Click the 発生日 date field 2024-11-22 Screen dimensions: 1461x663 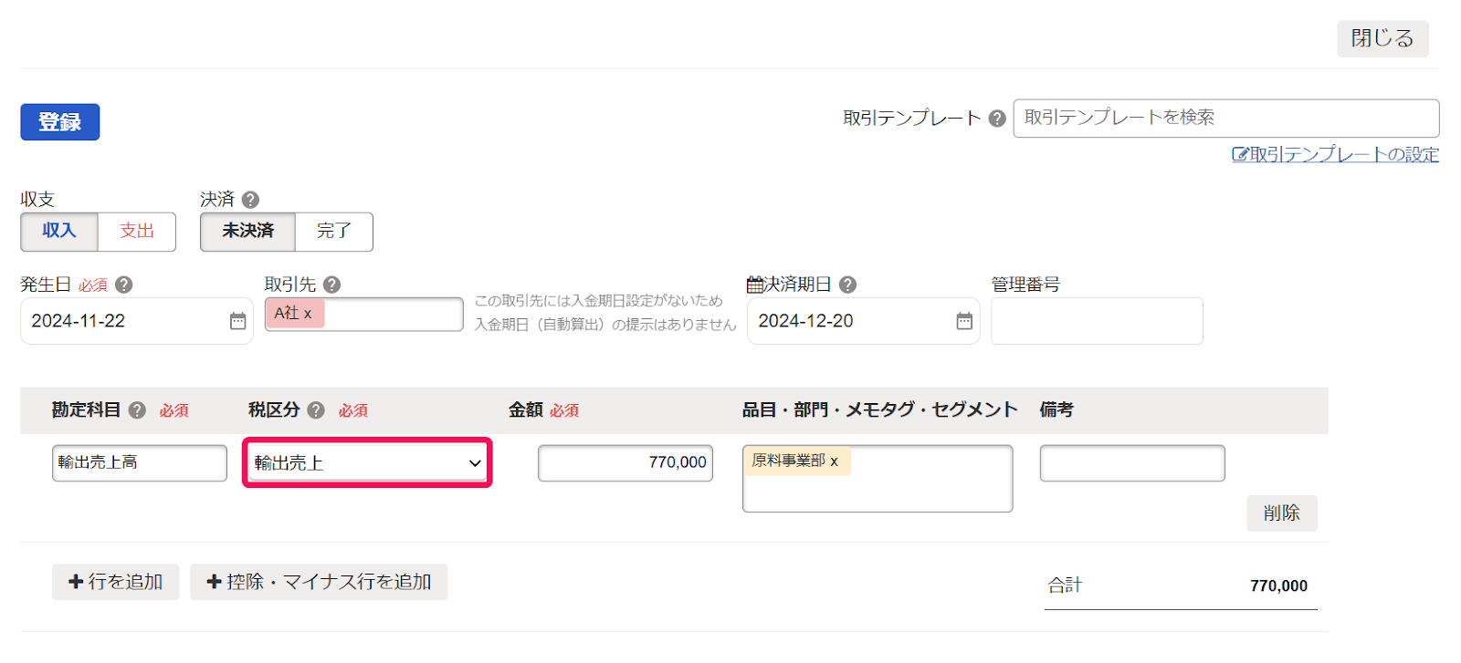[x=137, y=321]
